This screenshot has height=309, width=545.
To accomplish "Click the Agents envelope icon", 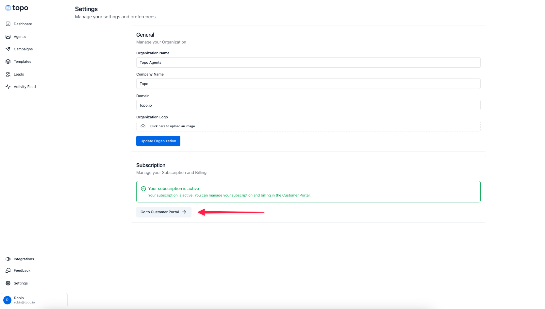I will 8,37.
